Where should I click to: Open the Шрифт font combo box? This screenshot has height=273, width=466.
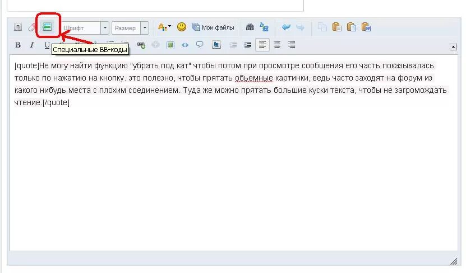(x=85, y=28)
